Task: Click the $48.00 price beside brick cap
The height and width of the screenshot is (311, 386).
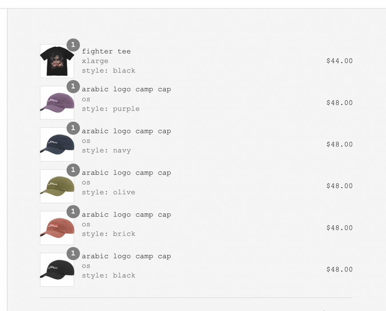Action: pos(339,228)
